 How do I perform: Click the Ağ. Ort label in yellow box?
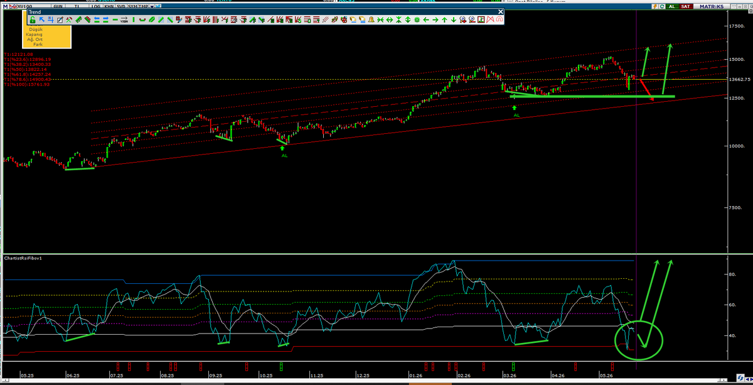tap(34, 40)
